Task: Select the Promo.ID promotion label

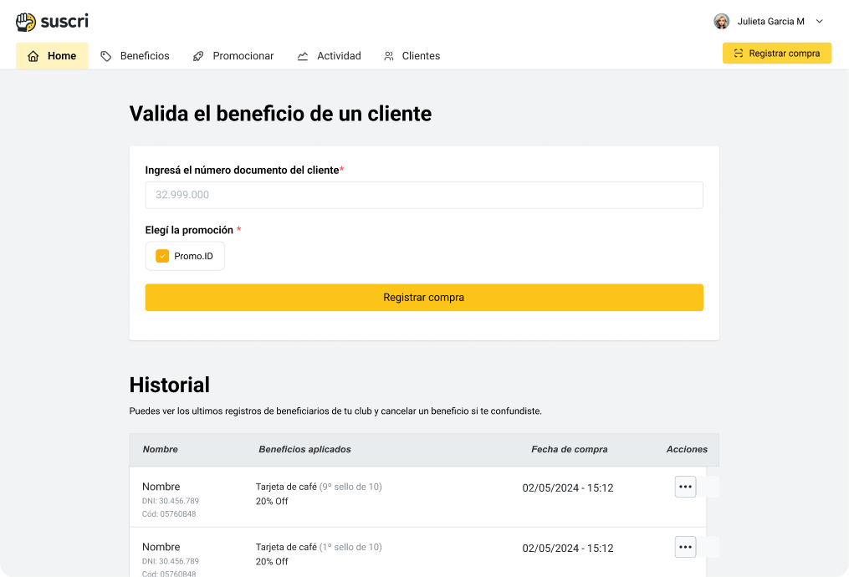Action: (193, 256)
